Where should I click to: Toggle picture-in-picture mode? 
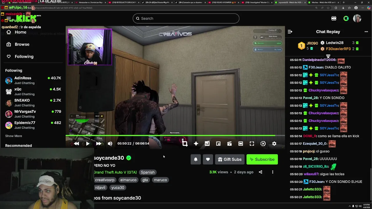(x=218, y=144)
